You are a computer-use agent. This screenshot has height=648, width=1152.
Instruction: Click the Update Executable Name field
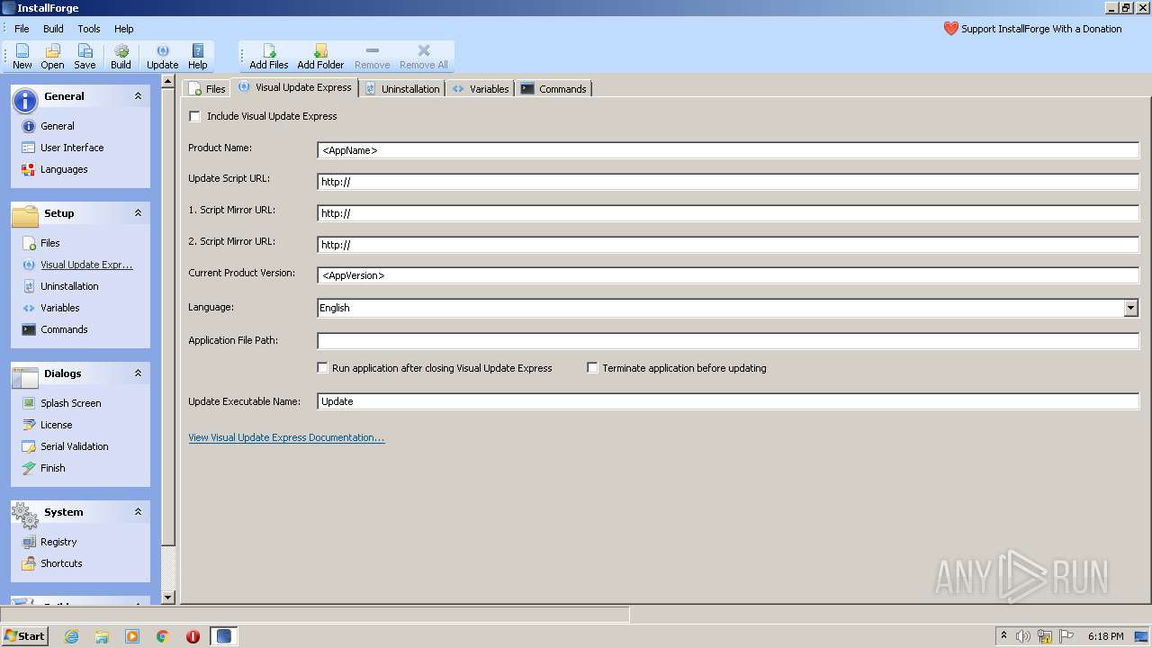pos(728,401)
